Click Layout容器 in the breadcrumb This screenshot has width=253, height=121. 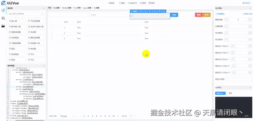tap(87, 8)
